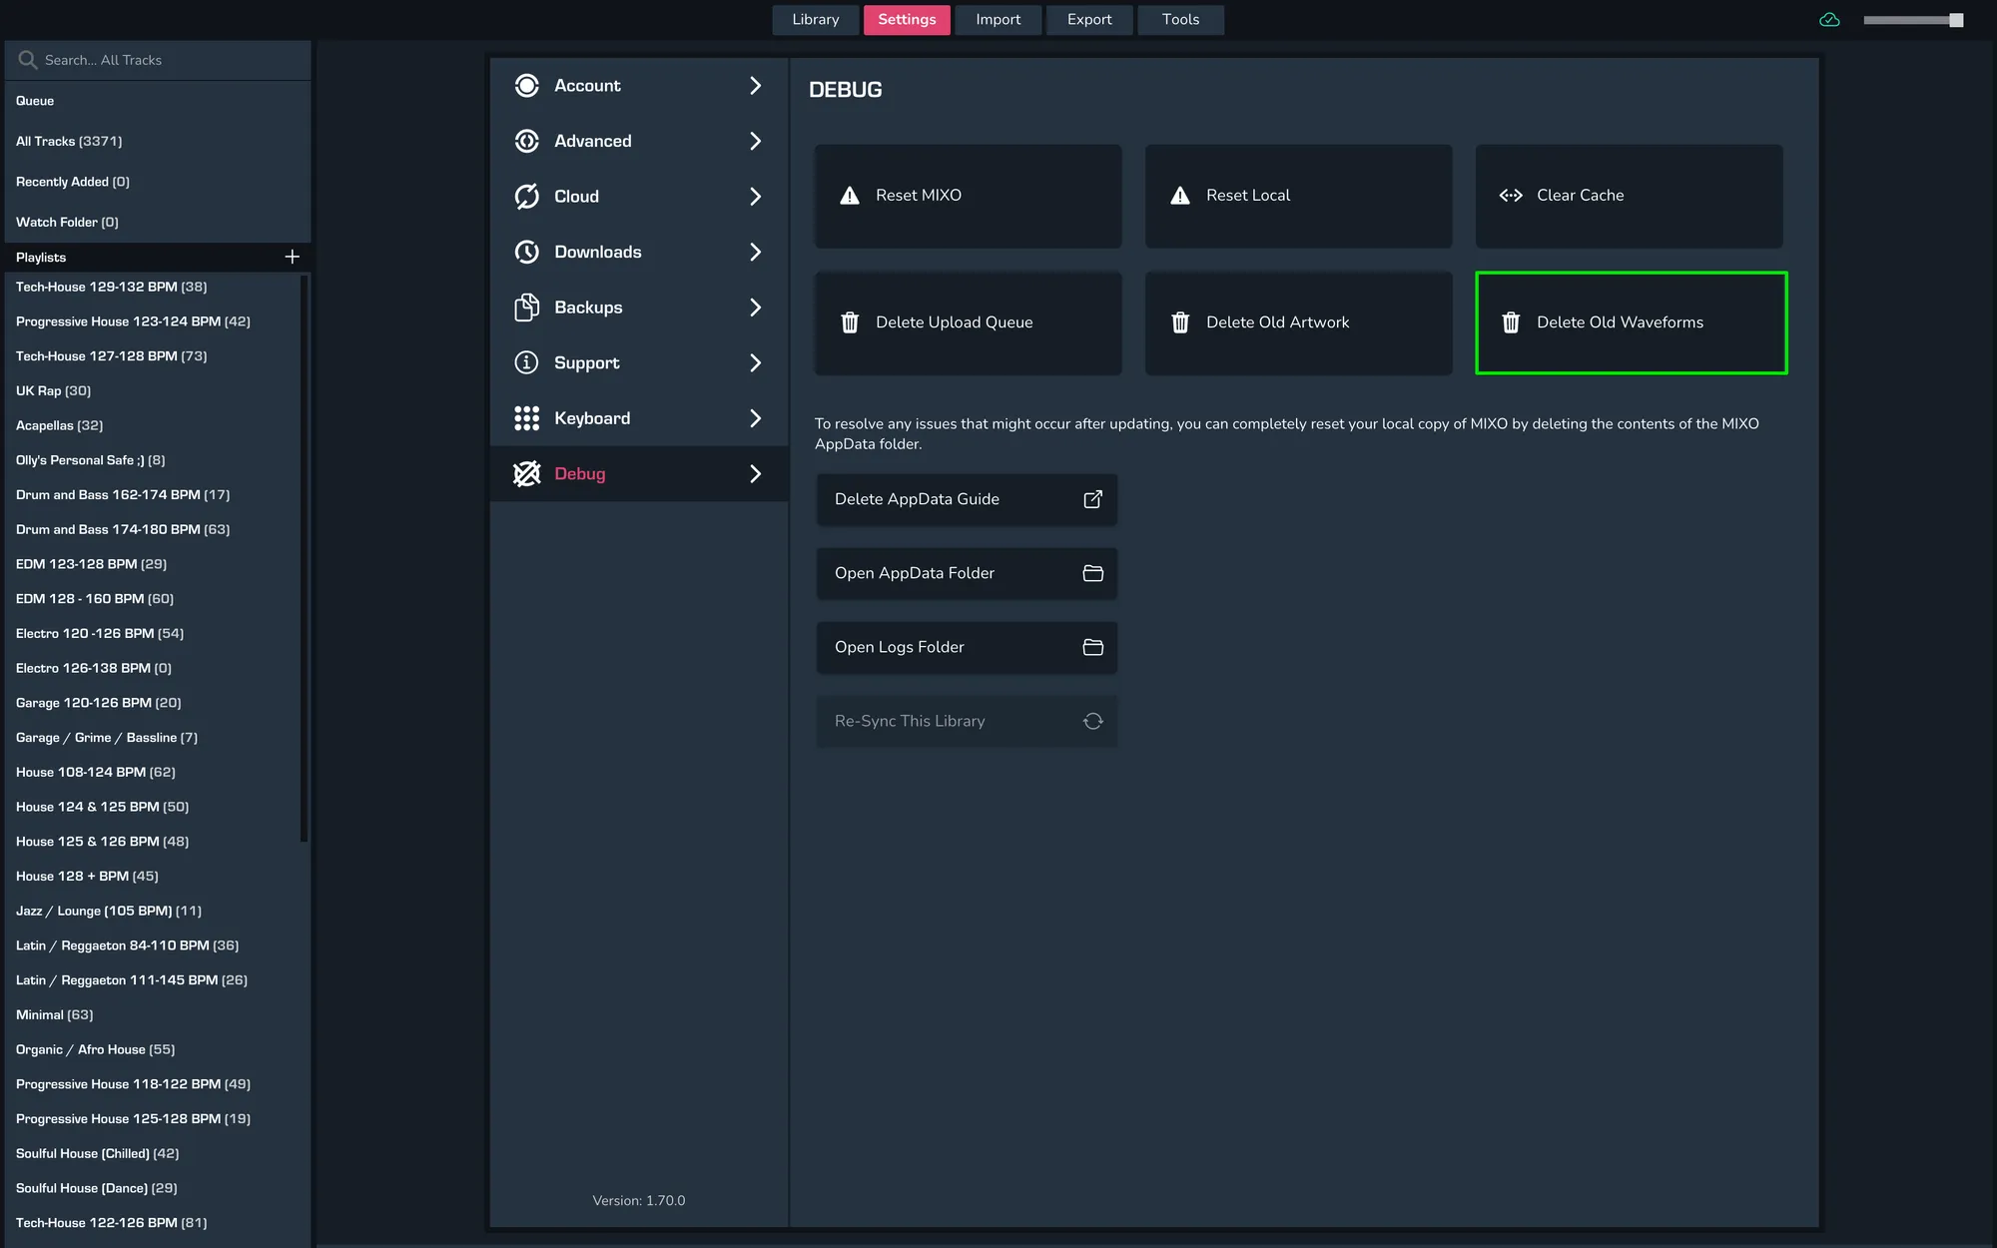1997x1248 pixels.
Task: Click the Search All Tracks field
Action: pos(160,60)
